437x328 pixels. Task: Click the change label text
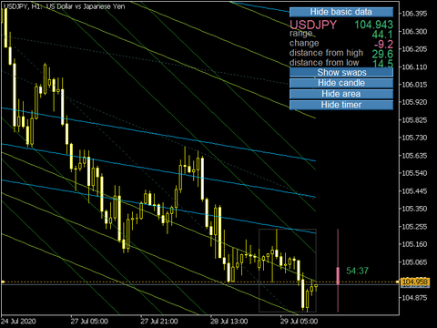(x=304, y=43)
